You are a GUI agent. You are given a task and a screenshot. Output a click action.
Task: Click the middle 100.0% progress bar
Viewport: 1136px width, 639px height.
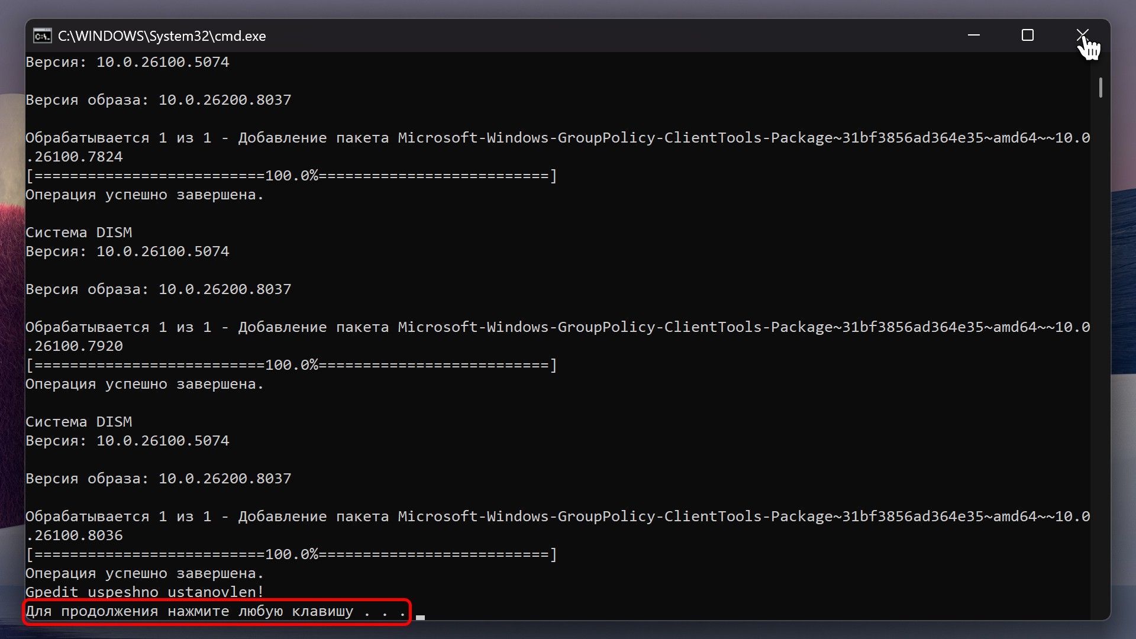coord(291,365)
